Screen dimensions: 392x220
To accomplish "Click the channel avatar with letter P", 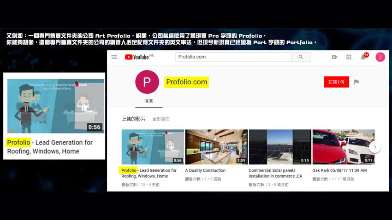I will [x=147, y=82].
